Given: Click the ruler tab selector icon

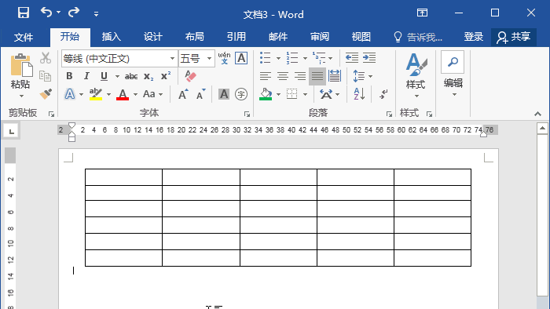Looking at the screenshot, I should (x=11, y=131).
